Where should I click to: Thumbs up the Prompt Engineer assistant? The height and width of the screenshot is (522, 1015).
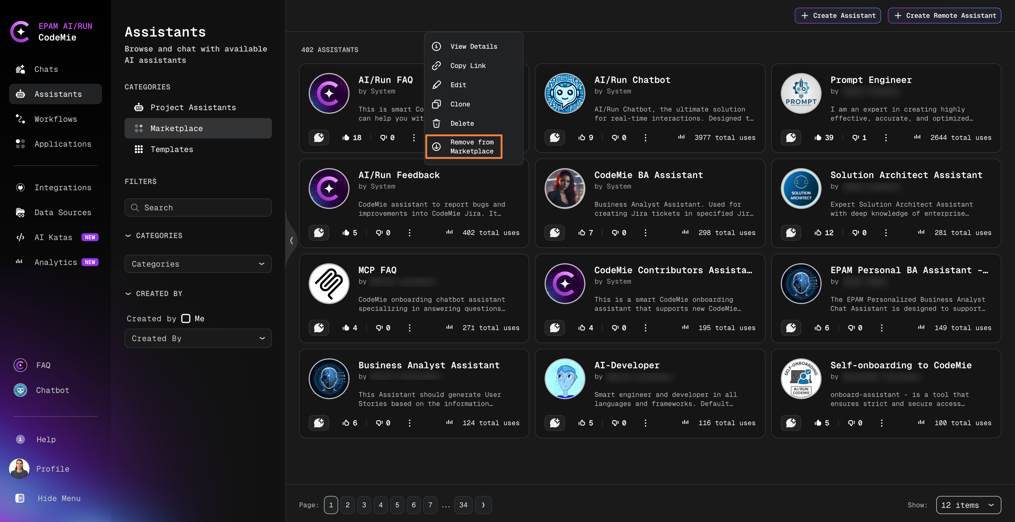[818, 138]
